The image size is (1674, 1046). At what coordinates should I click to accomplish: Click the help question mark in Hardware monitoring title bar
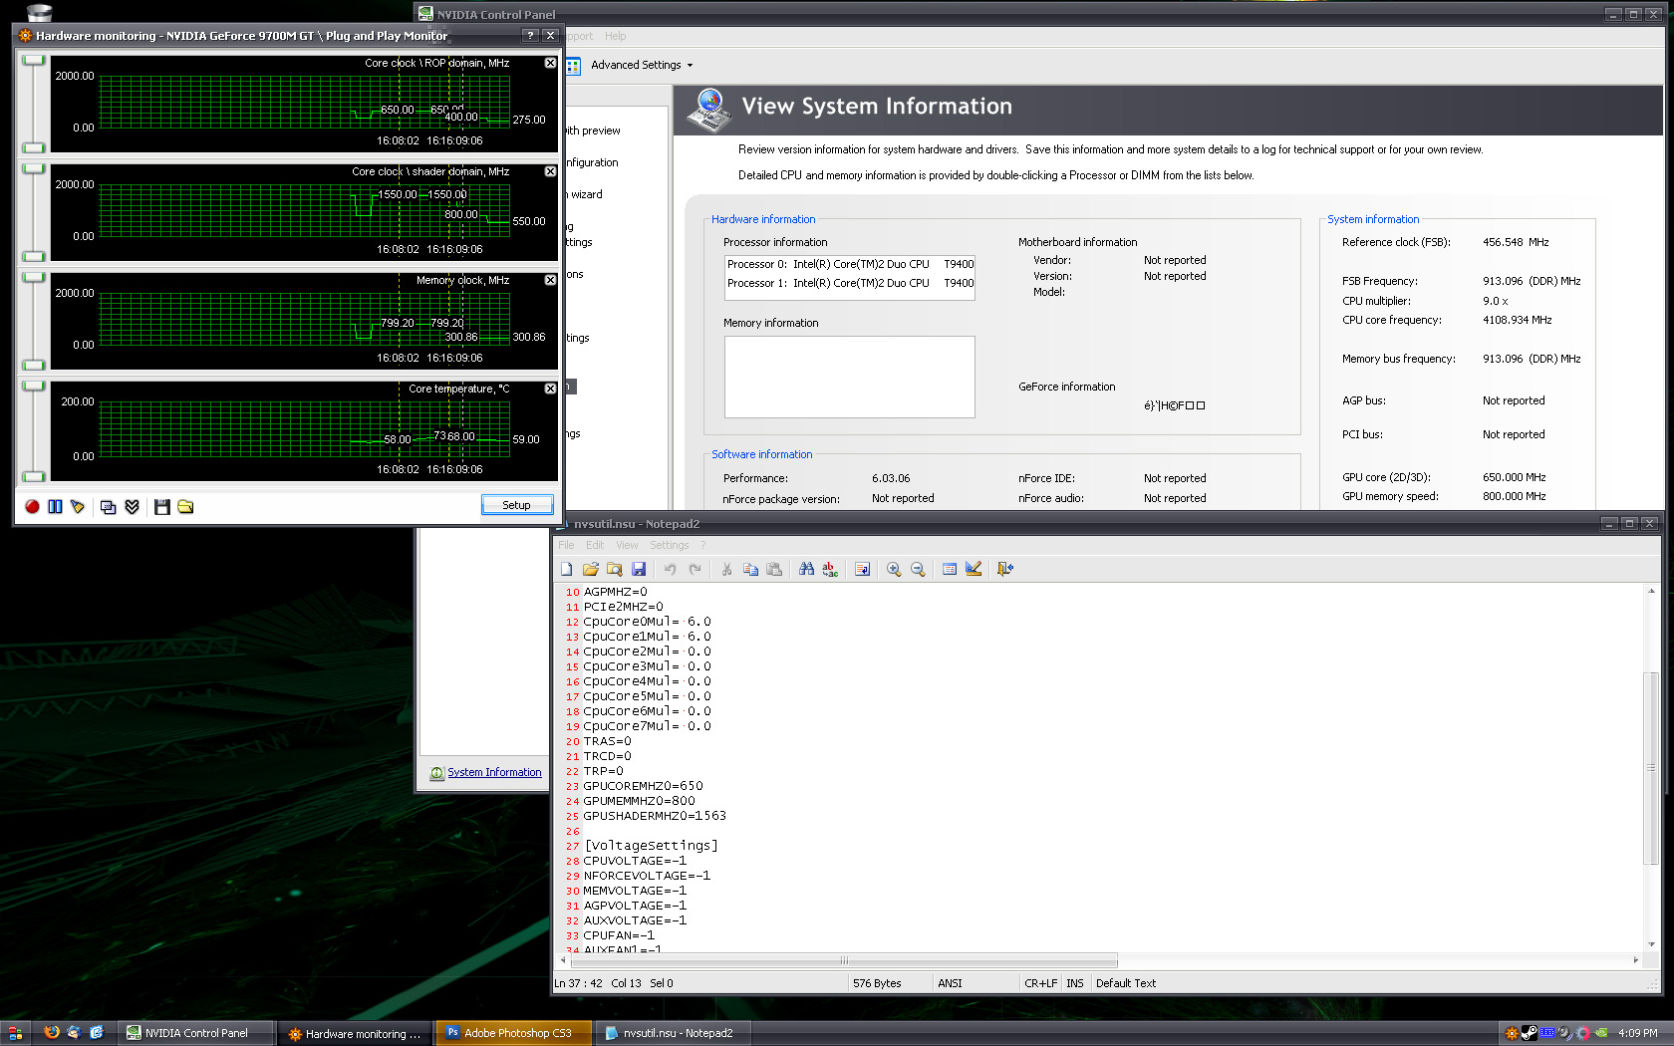530,35
